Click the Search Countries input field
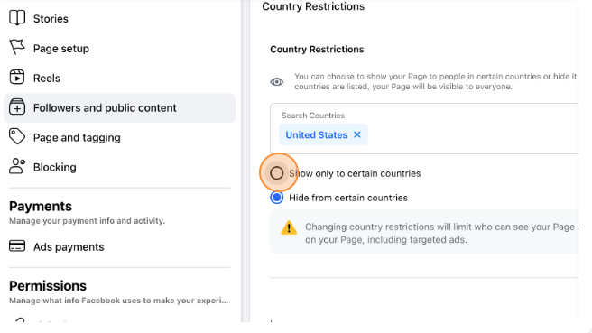This screenshot has width=592, height=333. click(424, 128)
